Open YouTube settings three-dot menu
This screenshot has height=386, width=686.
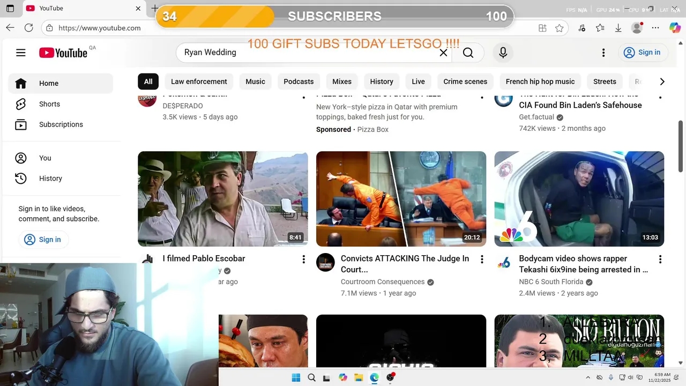tap(603, 53)
